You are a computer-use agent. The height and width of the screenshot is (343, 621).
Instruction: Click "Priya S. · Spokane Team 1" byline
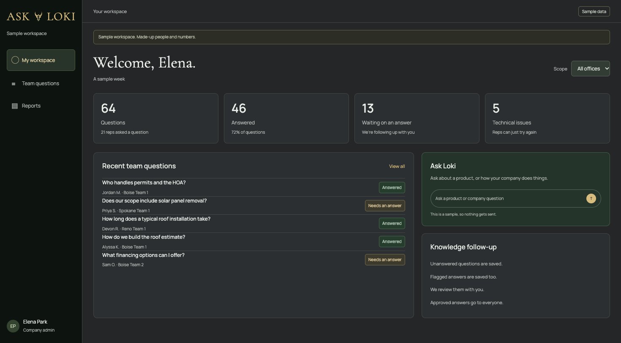[x=126, y=211]
